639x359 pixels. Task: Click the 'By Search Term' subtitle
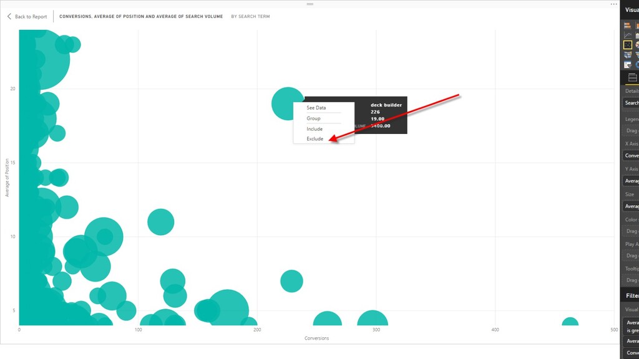point(250,17)
